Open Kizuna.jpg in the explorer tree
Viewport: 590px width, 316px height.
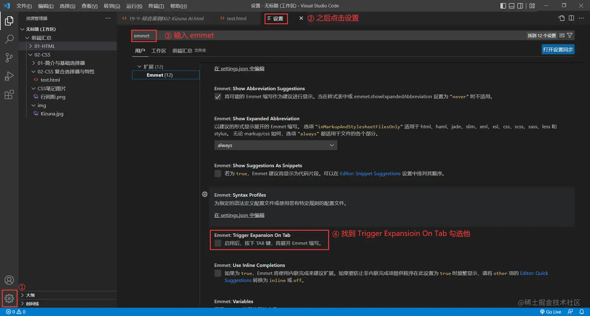52,114
